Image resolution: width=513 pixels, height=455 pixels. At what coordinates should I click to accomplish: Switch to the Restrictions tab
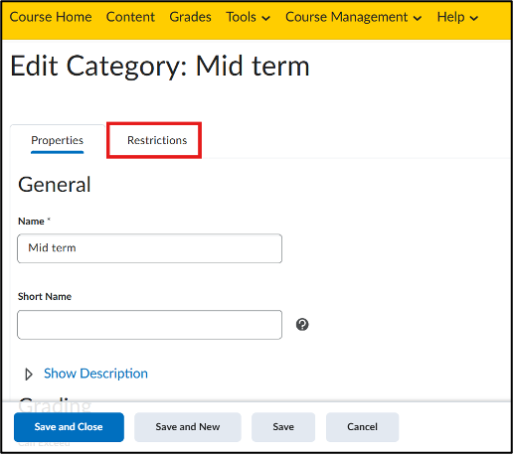tap(157, 140)
